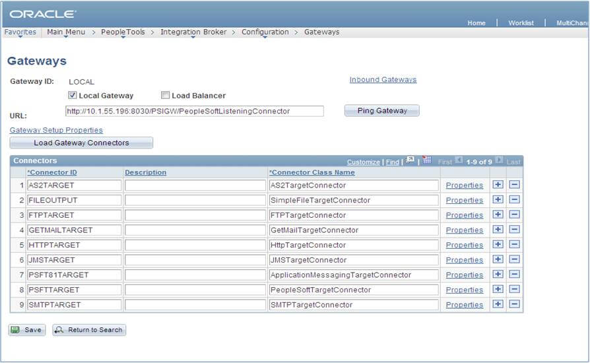Viewport: 590px width, 363px height.
Task: Click the download-to-spreadsheet grid icon
Action: [x=427, y=160]
